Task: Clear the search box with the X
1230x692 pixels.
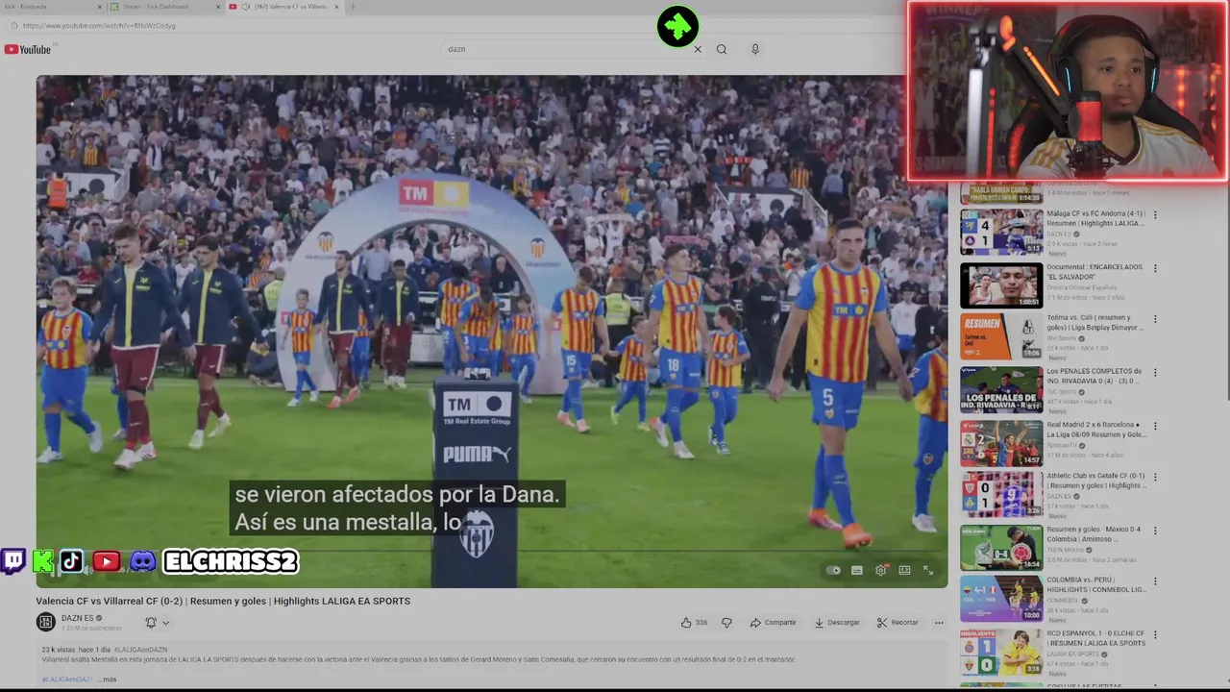Action: 698,49
